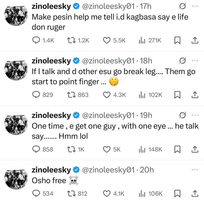This screenshot has width=204, height=204.
Task: Like the "point finger" tweet
Action: point(107,95)
